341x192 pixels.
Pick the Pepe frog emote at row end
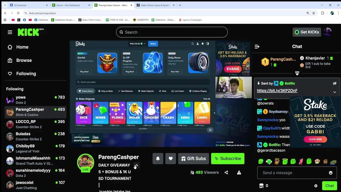[333, 161]
